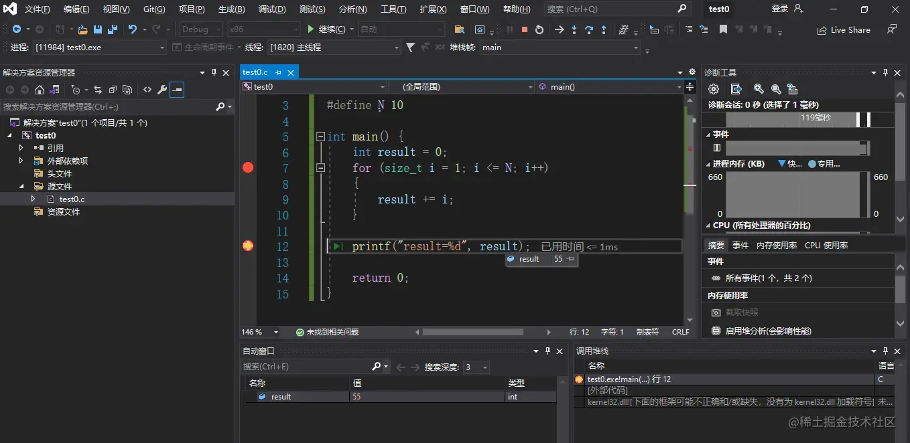910x443 pixels.
Task: Click the Properties wrench in Solution Explorer
Action: (161, 90)
